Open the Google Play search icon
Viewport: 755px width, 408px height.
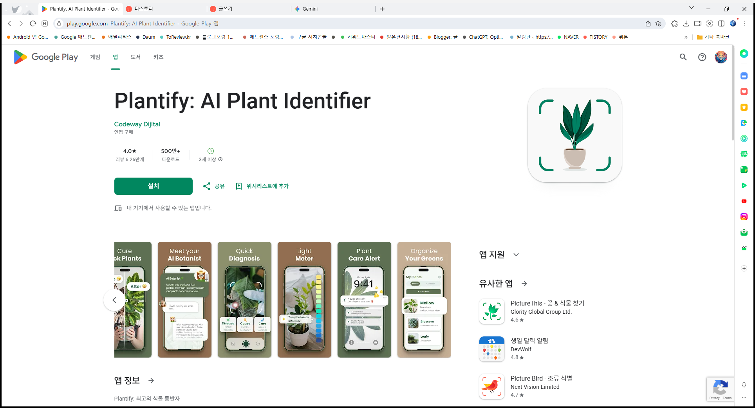(683, 57)
